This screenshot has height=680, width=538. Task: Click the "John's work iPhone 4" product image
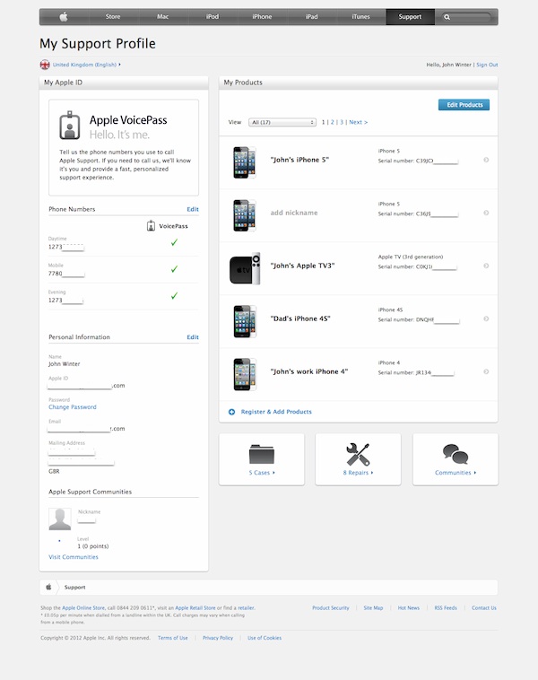245,374
